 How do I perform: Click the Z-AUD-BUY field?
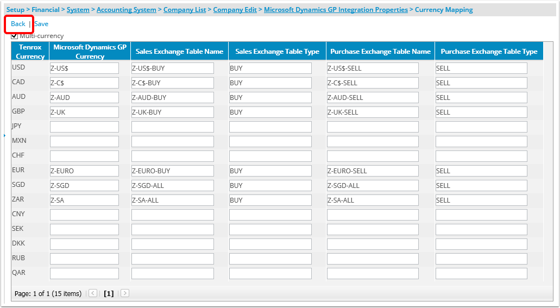173,98
